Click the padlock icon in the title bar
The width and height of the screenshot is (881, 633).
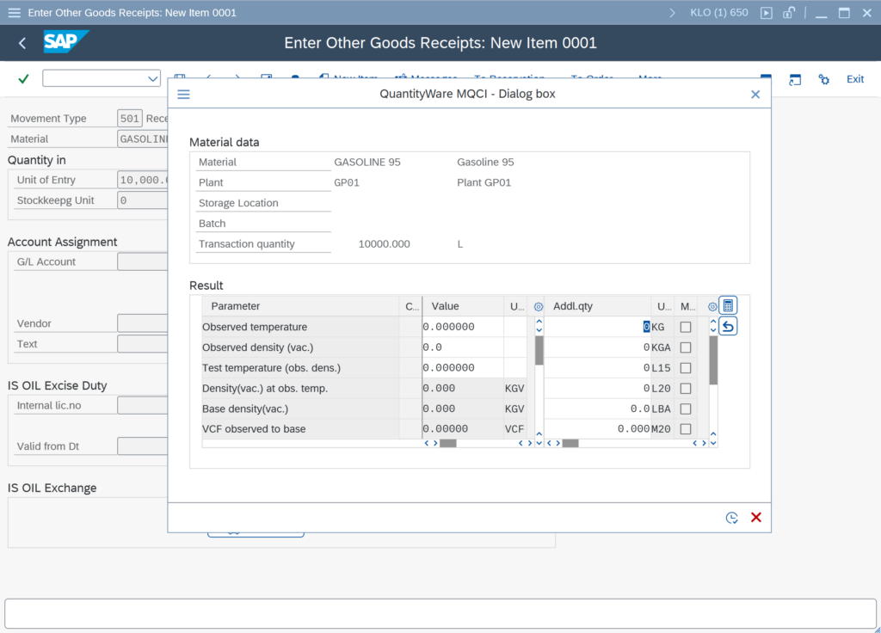[x=790, y=12]
